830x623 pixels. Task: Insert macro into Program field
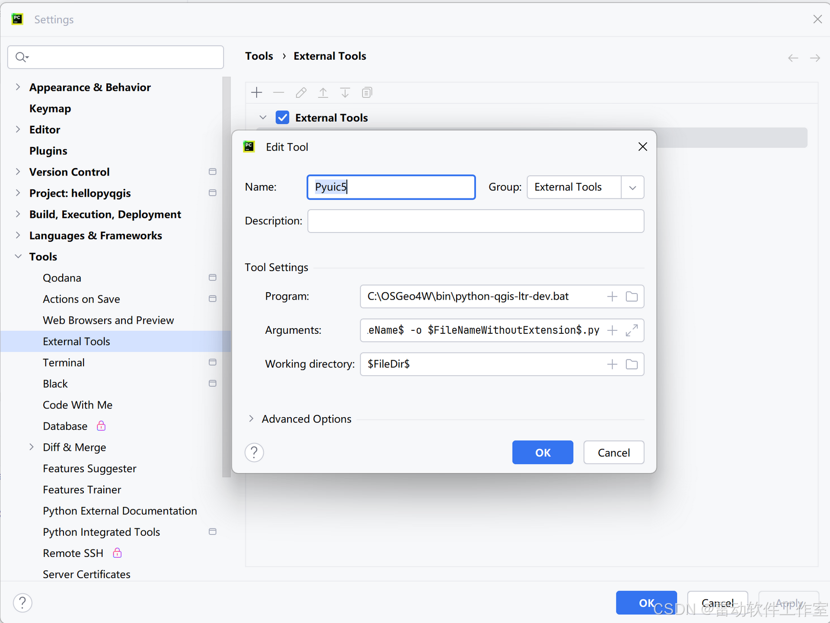612,297
